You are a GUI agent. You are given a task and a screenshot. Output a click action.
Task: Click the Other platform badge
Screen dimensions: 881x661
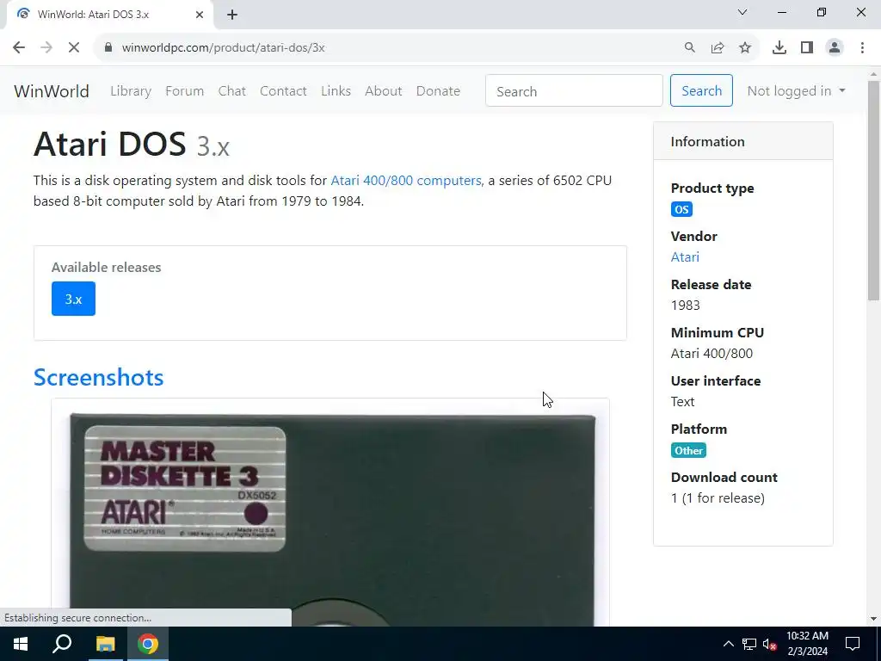689,450
